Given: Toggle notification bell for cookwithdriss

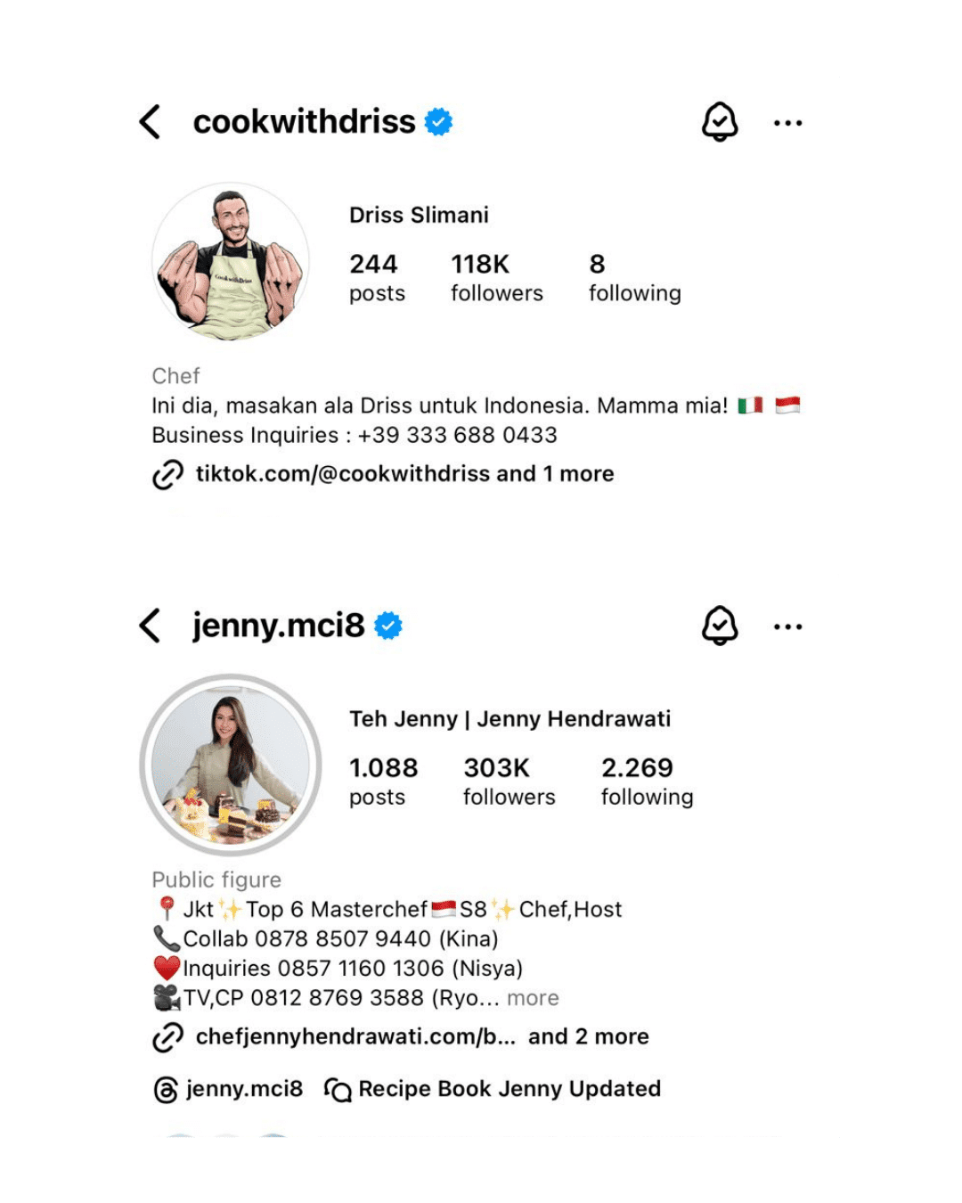Looking at the screenshot, I should (x=720, y=122).
